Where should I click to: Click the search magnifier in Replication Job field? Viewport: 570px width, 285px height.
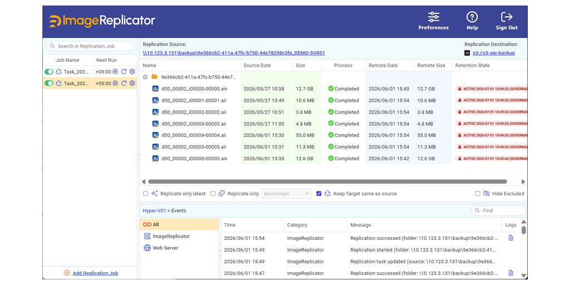[x=52, y=46]
